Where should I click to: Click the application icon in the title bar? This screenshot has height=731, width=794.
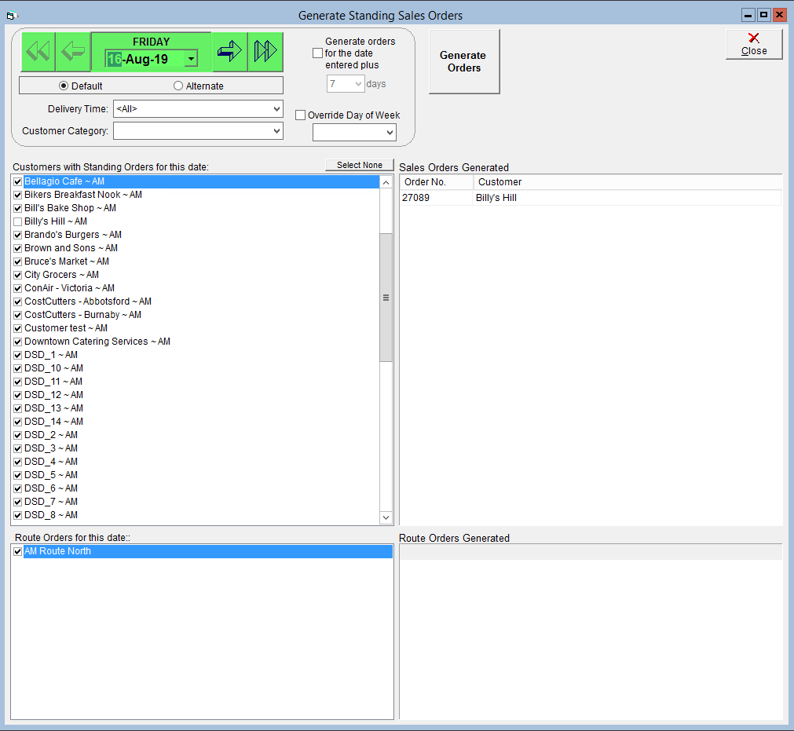(11, 16)
